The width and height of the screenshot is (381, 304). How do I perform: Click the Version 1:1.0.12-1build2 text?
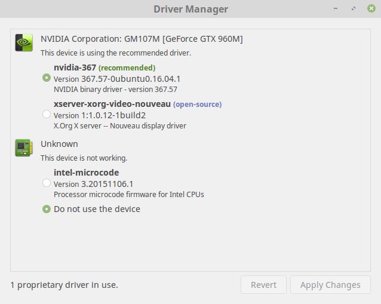coord(100,115)
